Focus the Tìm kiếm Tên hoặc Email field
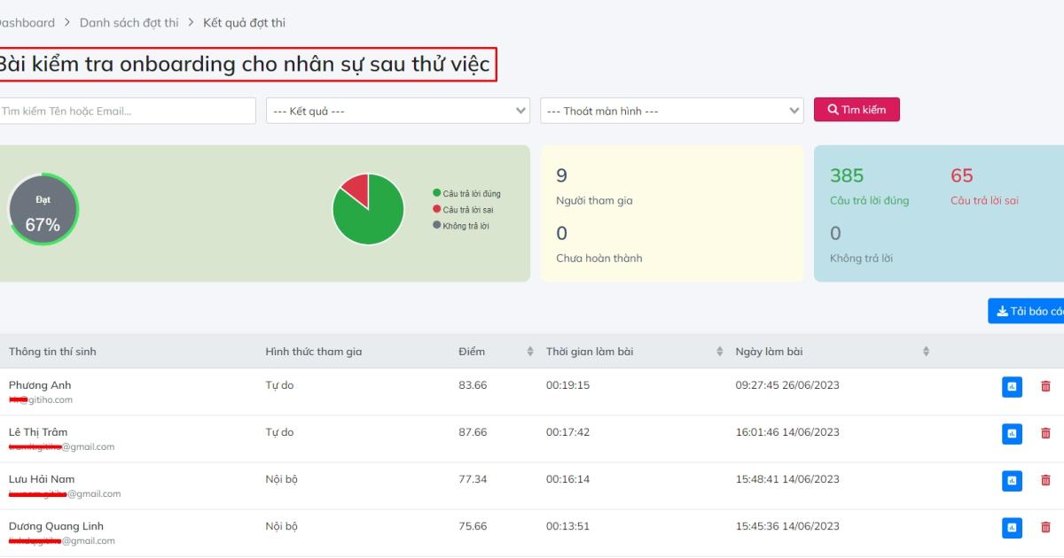The width and height of the screenshot is (1064, 558). click(127, 111)
